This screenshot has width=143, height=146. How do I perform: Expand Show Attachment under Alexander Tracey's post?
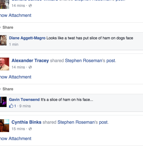pyautogui.click(x=16, y=77)
